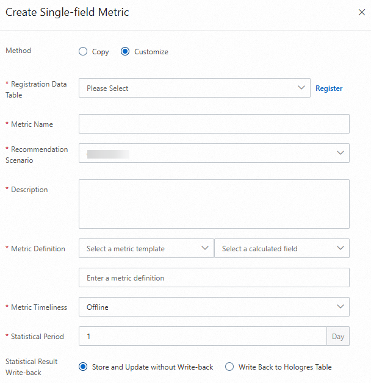Close the Create Single-field Metric dialog

point(361,12)
